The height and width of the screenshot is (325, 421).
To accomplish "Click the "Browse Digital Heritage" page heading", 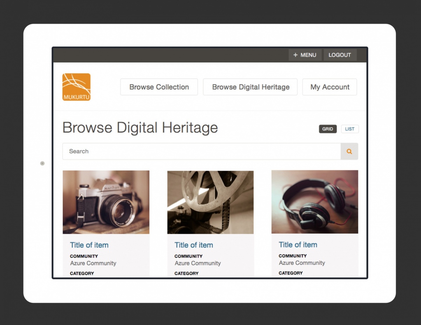I will pyautogui.click(x=140, y=128).
